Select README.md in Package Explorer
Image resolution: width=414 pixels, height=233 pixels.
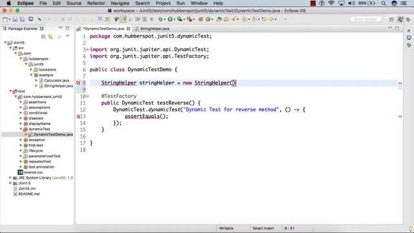[27, 194]
